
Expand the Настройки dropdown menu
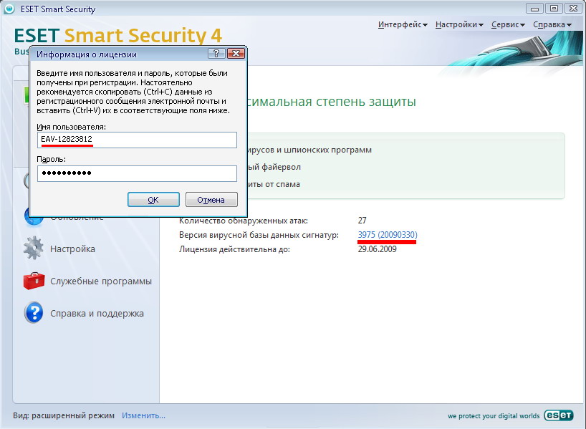pyautogui.click(x=458, y=24)
